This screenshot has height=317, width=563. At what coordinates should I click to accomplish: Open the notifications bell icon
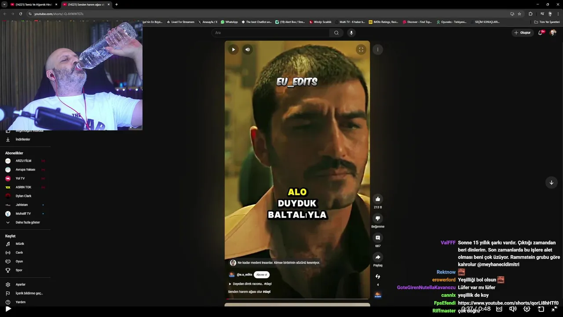541,33
